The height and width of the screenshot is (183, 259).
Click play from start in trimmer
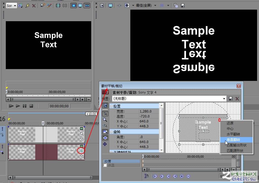[x=11, y=106]
